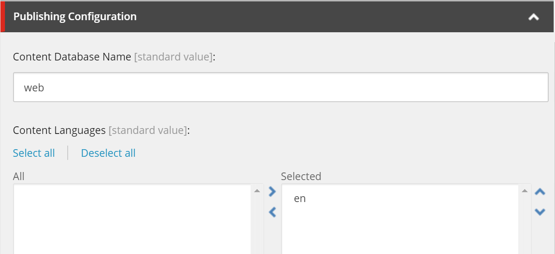The height and width of the screenshot is (254, 555).
Task: Collapse the Publishing Configuration section chevron
Action: point(533,17)
